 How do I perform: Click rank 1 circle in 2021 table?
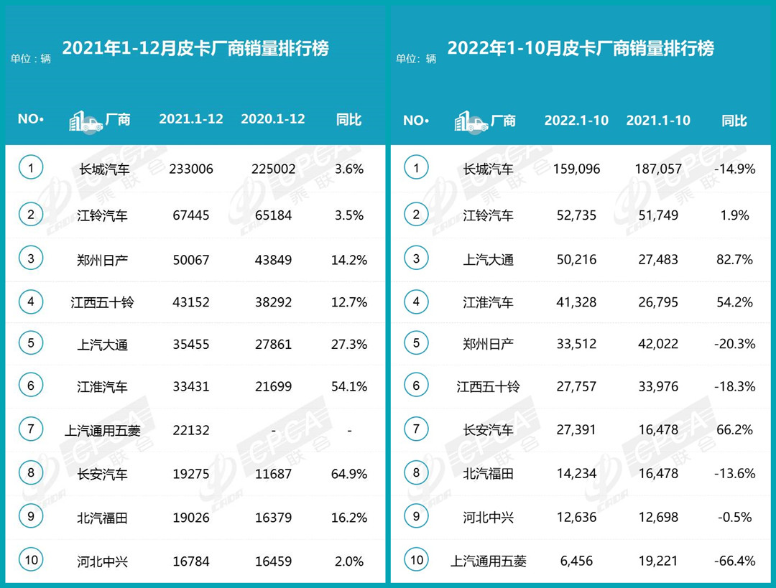click(x=31, y=168)
